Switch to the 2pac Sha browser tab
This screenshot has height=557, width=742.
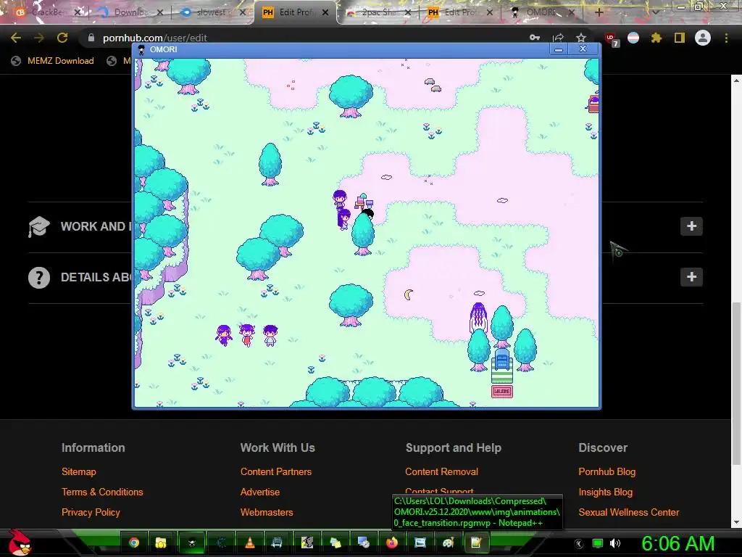click(377, 12)
